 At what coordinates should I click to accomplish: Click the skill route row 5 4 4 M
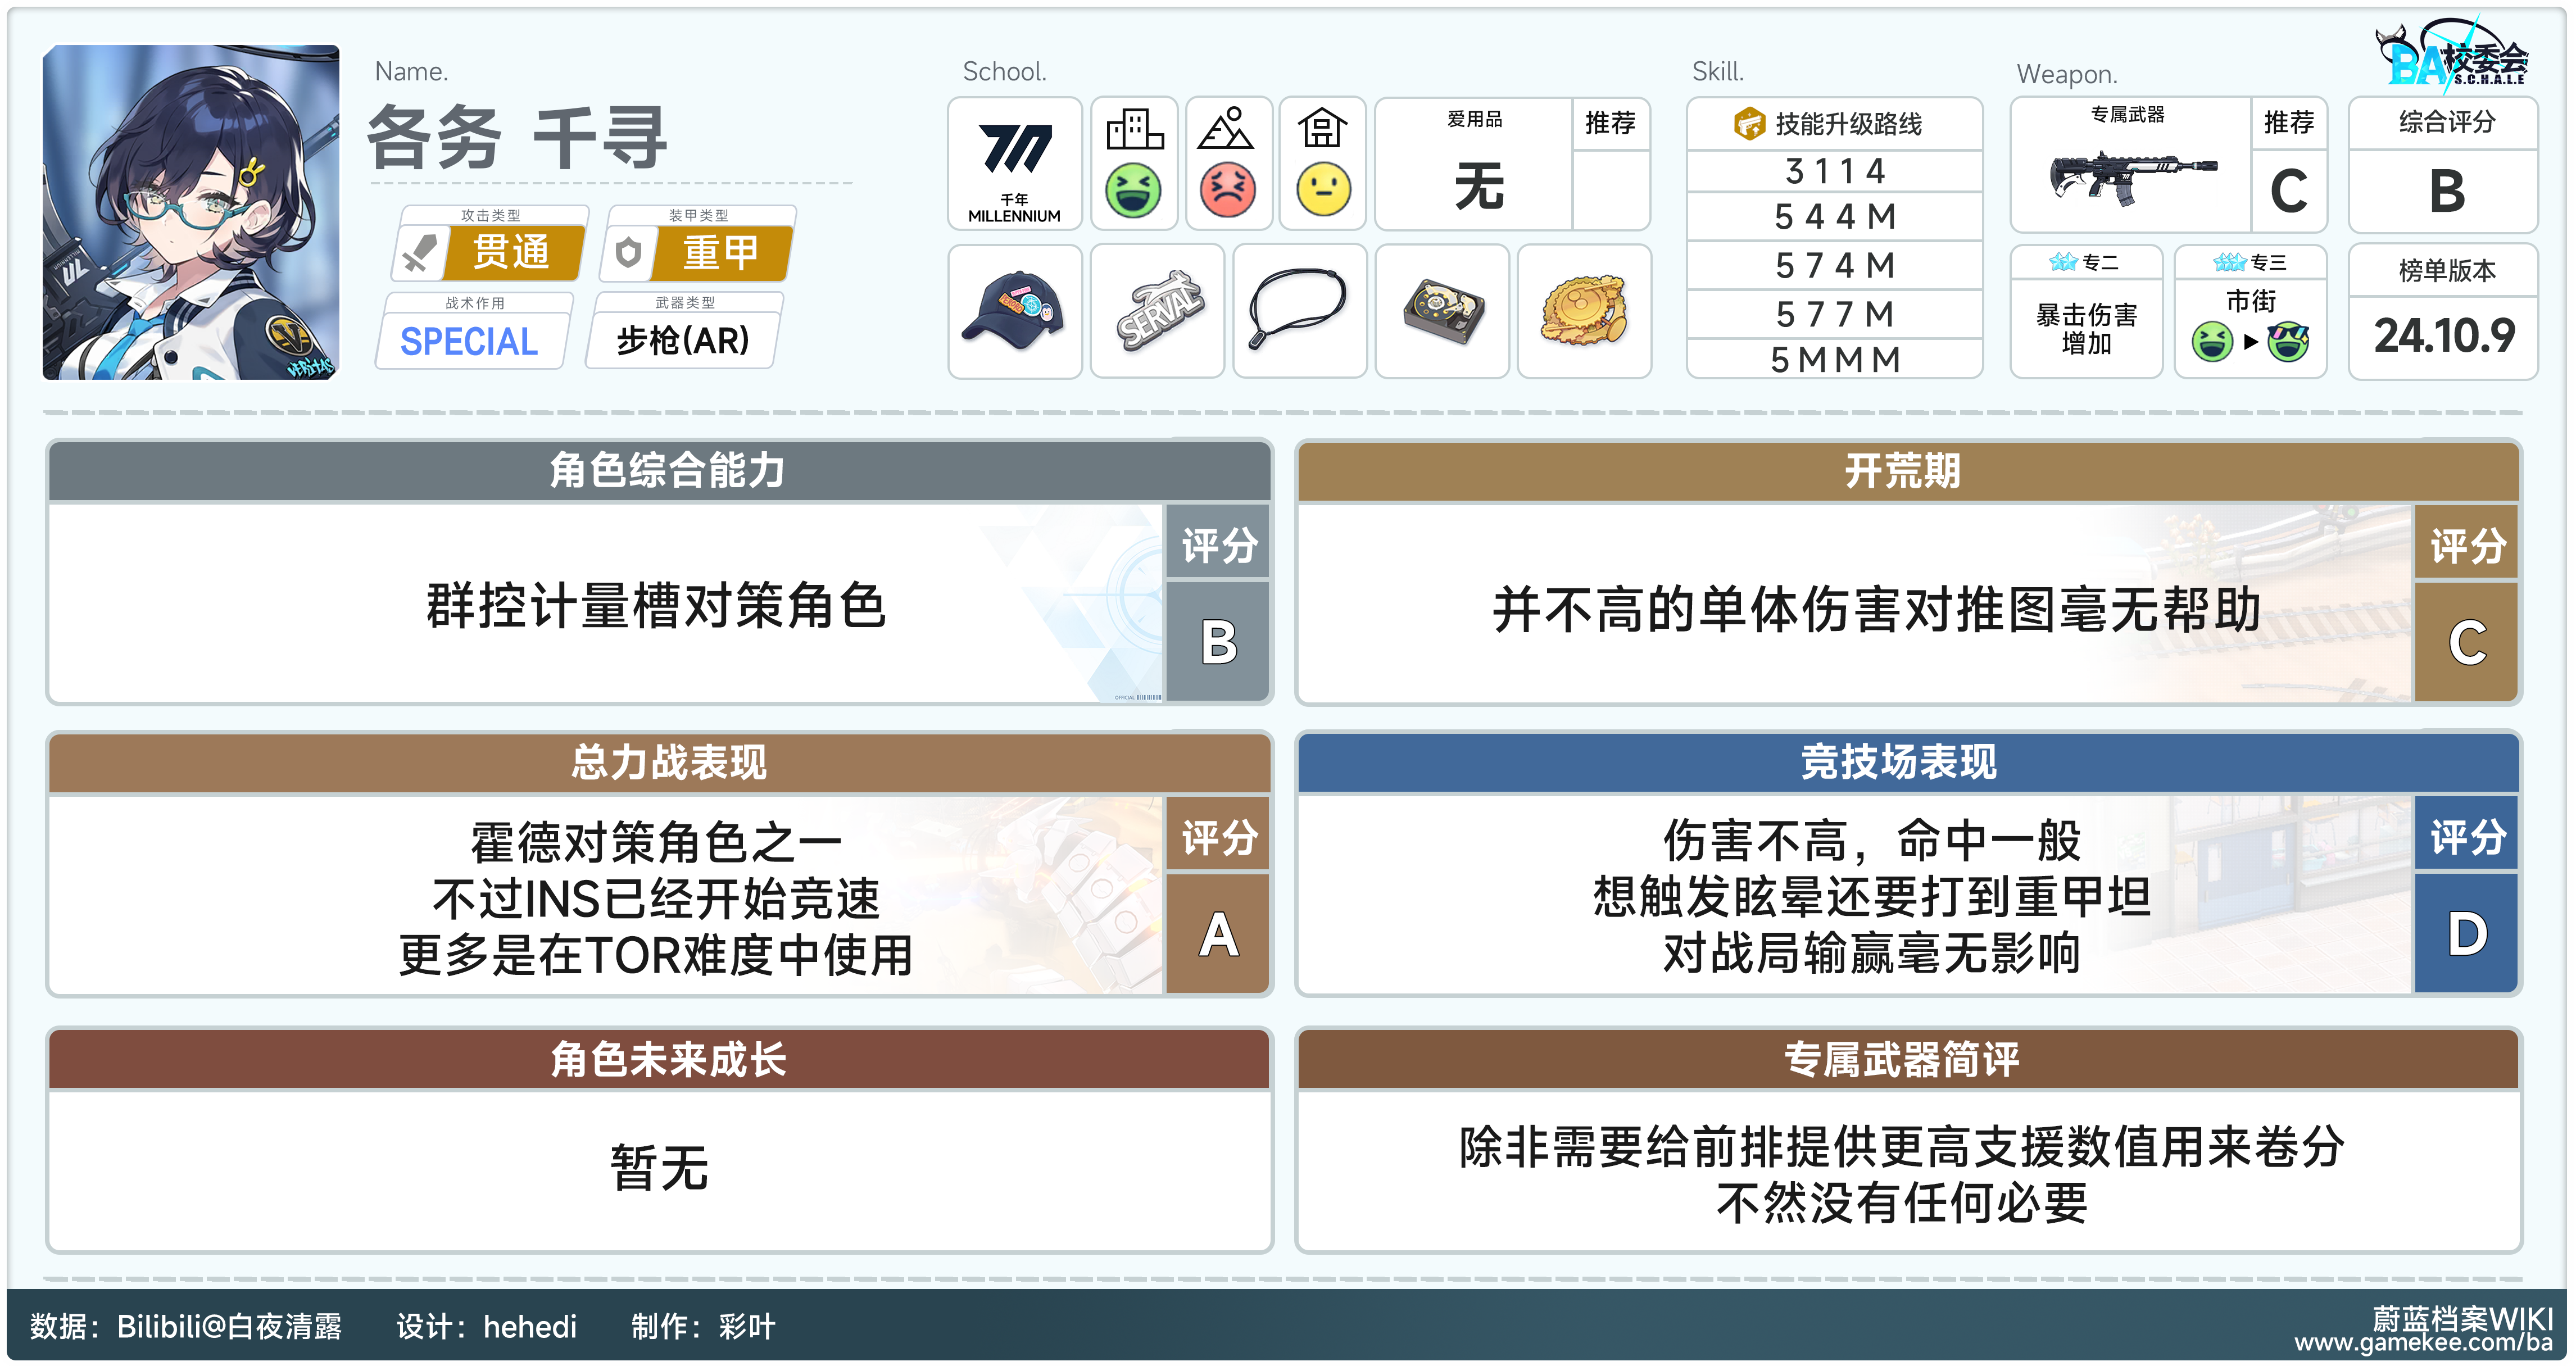click(1834, 216)
